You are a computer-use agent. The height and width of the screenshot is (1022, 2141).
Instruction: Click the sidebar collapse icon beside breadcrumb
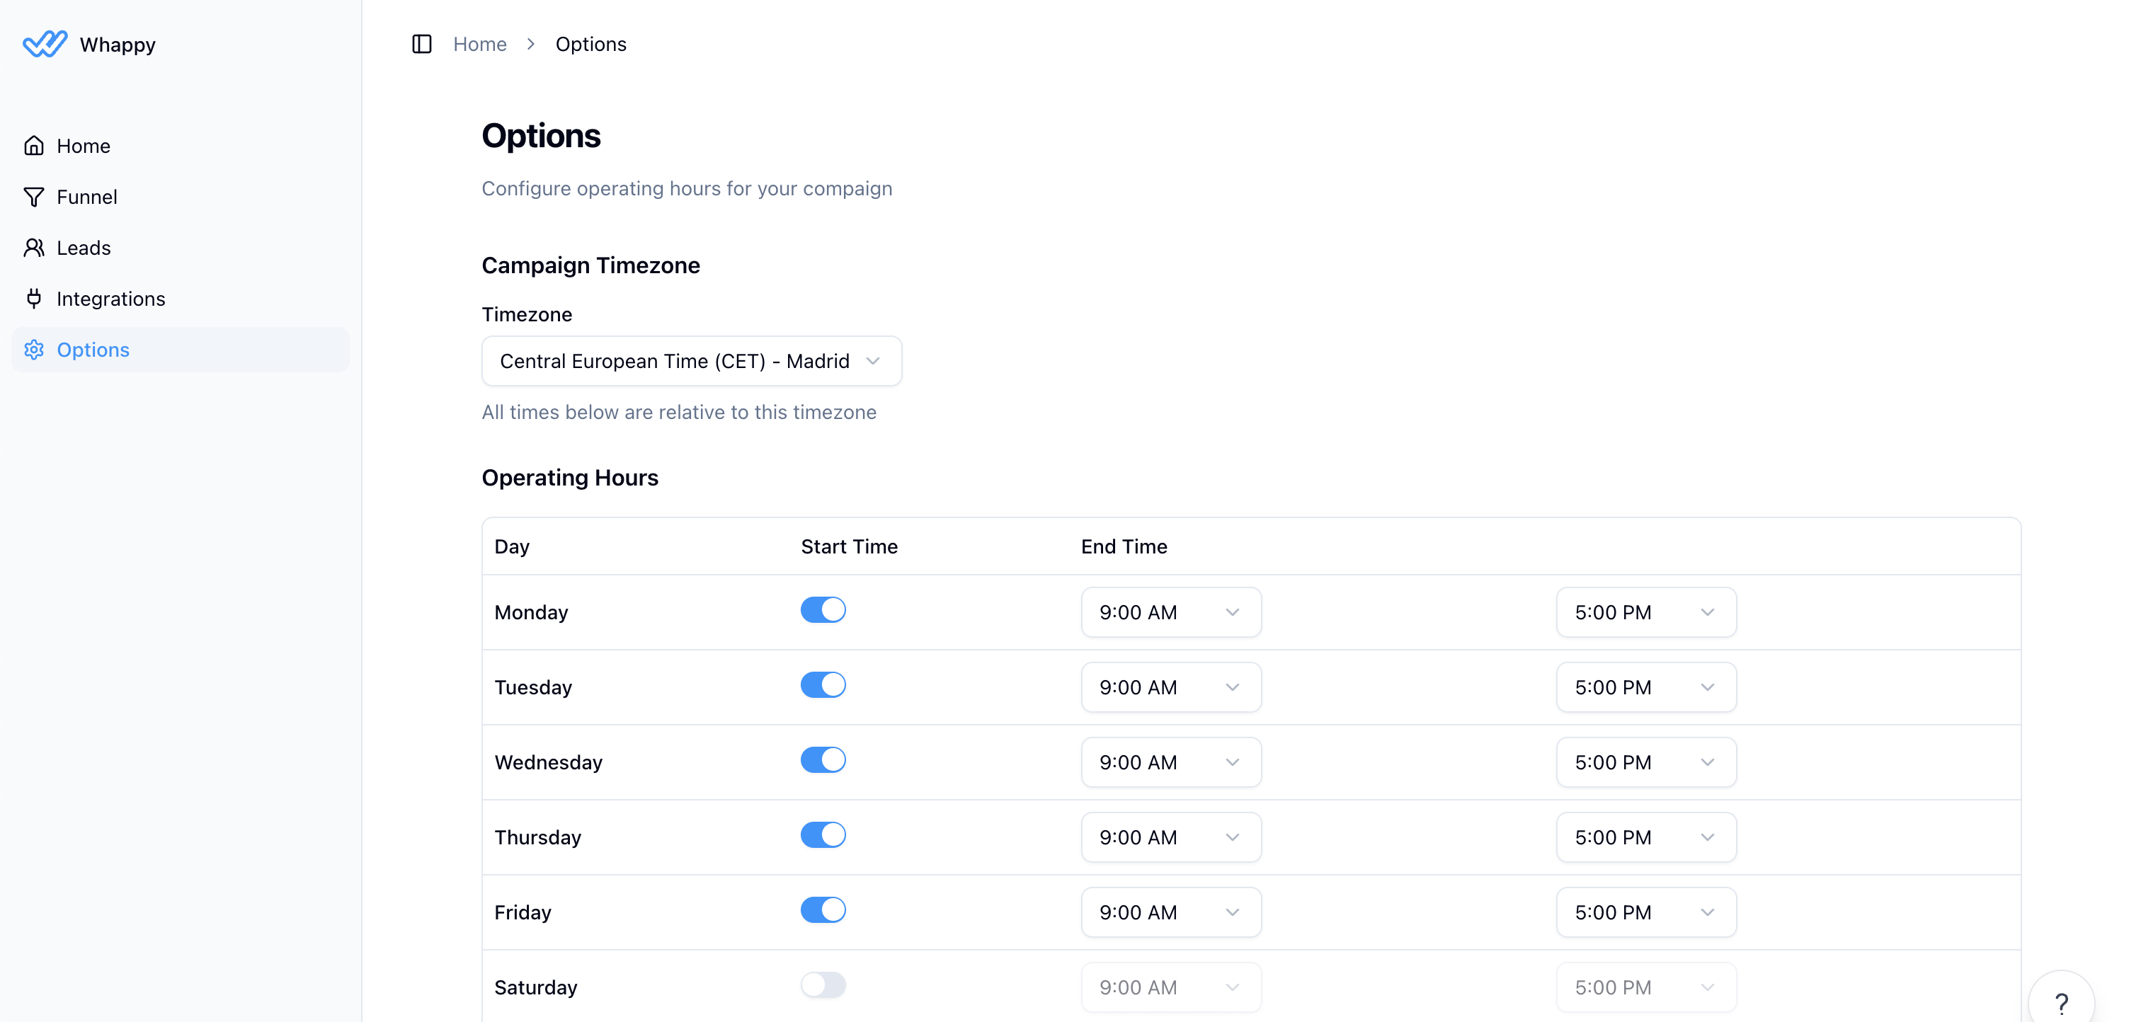[421, 44]
